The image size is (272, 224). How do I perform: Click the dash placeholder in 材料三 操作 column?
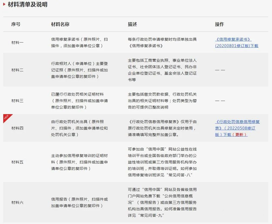(x=220, y=101)
